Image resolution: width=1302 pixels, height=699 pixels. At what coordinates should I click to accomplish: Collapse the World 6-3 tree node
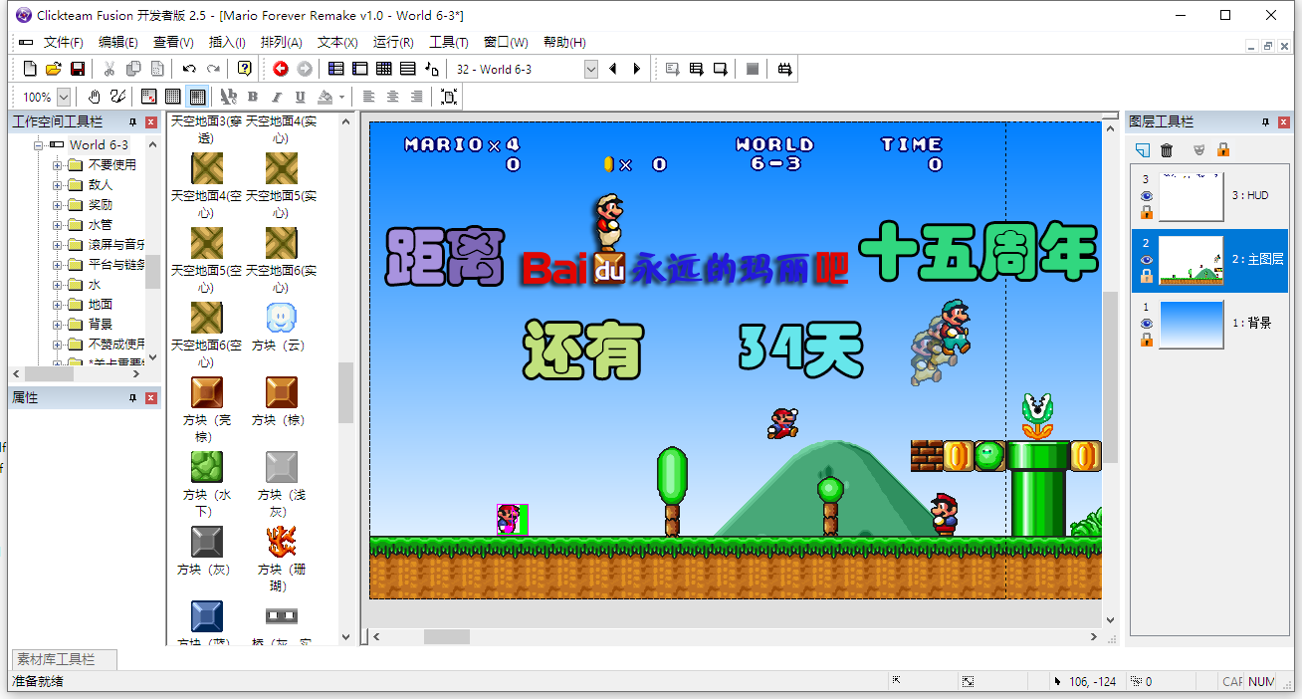click(38, 144)
